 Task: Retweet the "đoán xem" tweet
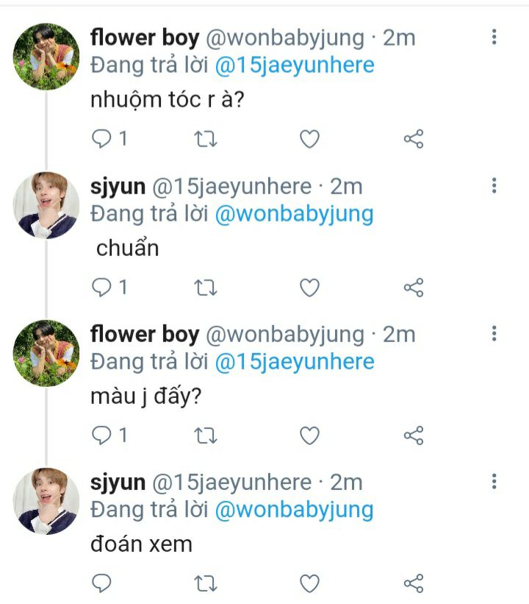[x=206, y=583]
